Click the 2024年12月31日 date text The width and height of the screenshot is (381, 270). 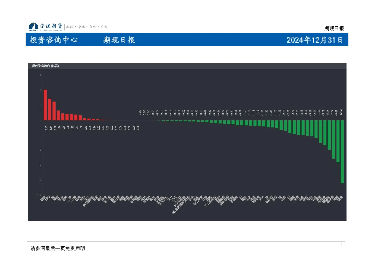(314, 40)
